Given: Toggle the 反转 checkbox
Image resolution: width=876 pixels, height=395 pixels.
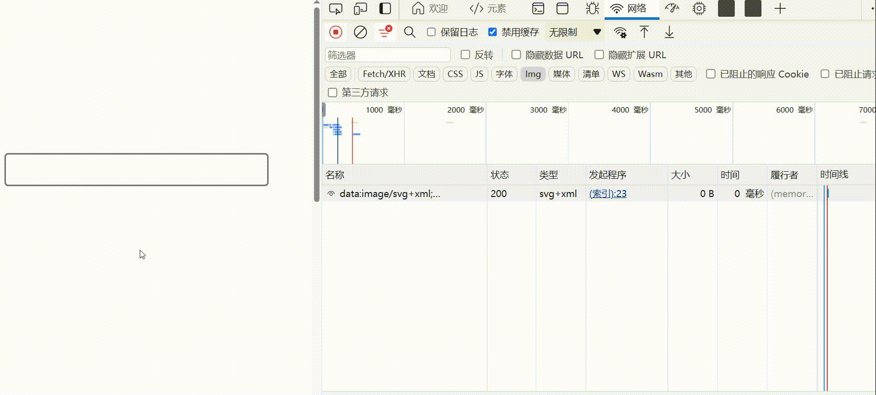Looking at the screenshot, I should tap(465, 55).
